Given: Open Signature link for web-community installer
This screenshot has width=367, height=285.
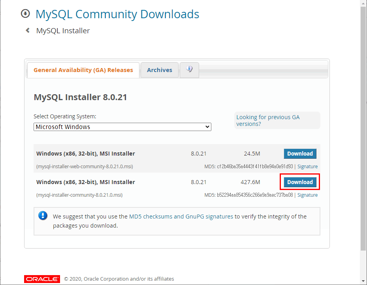Looking at the screenshot, I should pos(307,167).
